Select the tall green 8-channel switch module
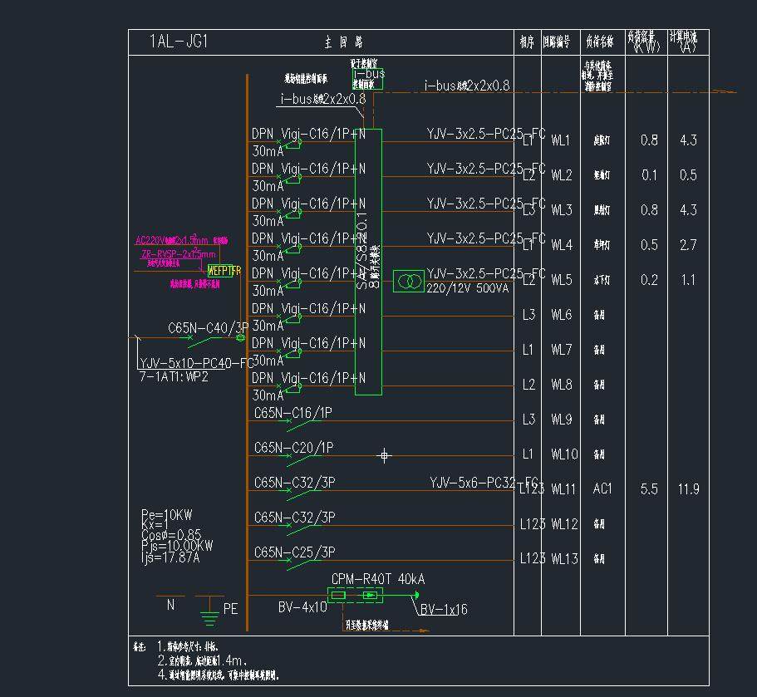757x697 pixels. tap(368, 261)
